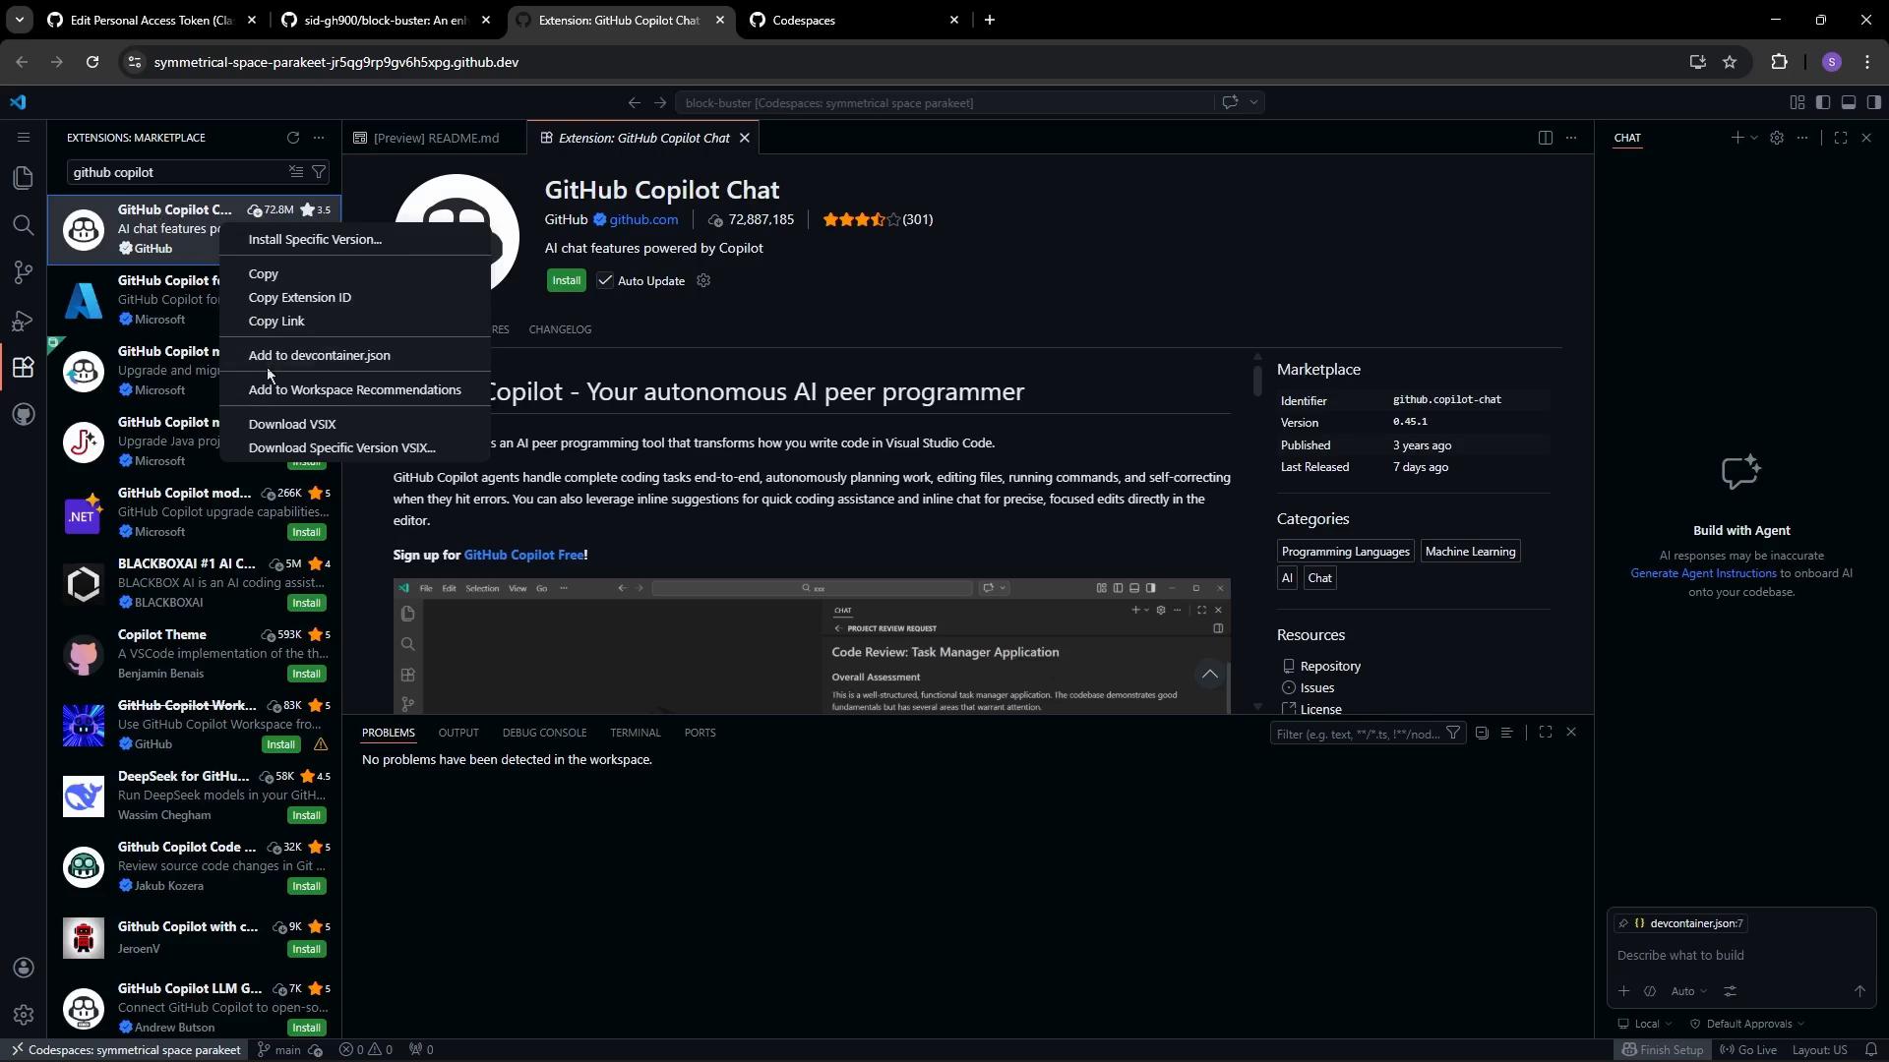Open chat settings gear in Chat panel
Image resolution: width=1889 pixels, height=1062 pixels.
1776,138
